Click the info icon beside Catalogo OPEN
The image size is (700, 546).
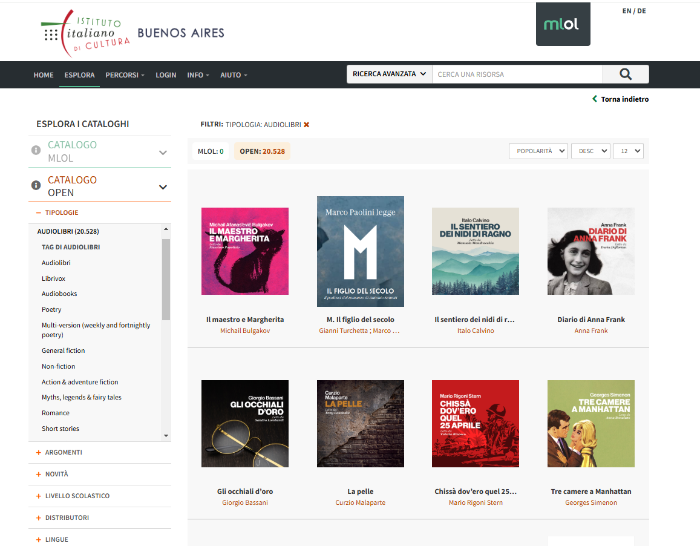(36, 185)
